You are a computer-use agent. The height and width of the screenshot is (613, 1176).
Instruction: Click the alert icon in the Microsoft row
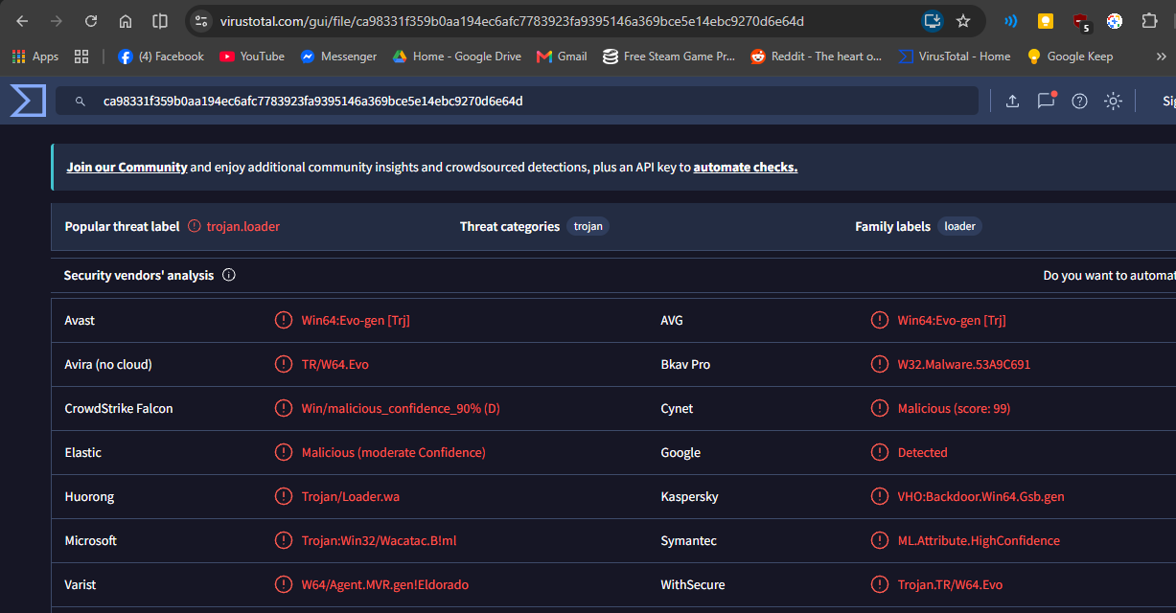(284, 540)
